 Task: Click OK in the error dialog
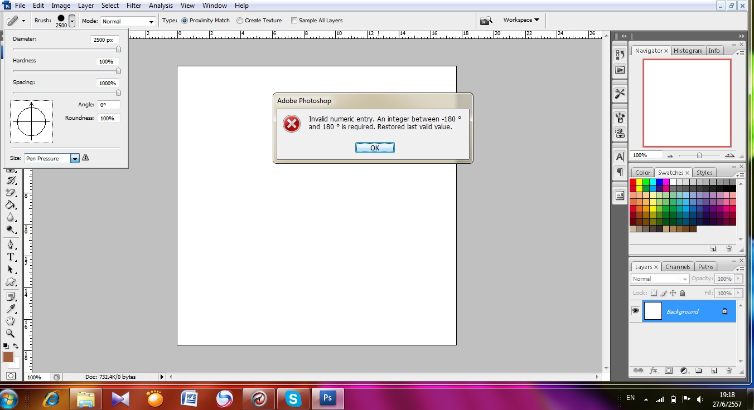pos(375,148)
